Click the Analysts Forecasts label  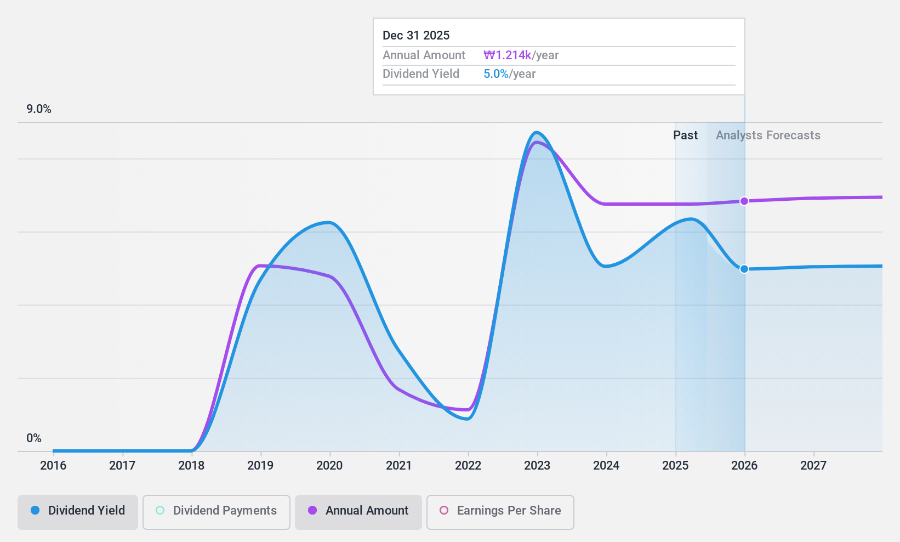click(768, 135)
